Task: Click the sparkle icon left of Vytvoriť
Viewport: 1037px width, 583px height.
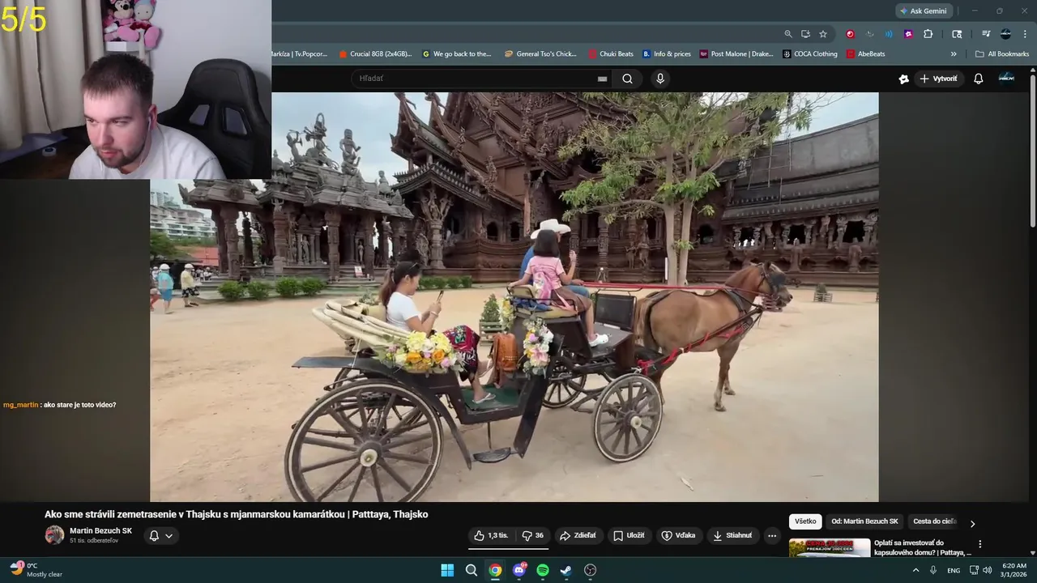Action: click(x=904, y=79)
